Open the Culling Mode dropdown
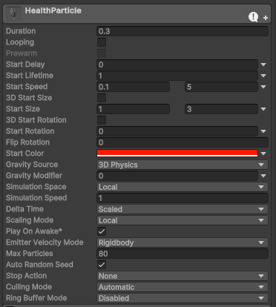 coord(183,287)
